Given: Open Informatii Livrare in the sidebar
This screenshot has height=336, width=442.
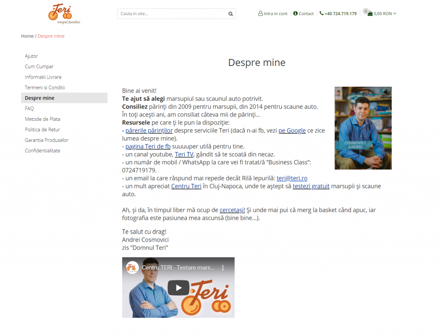Looking at the screenshot, I should [43, 77].
